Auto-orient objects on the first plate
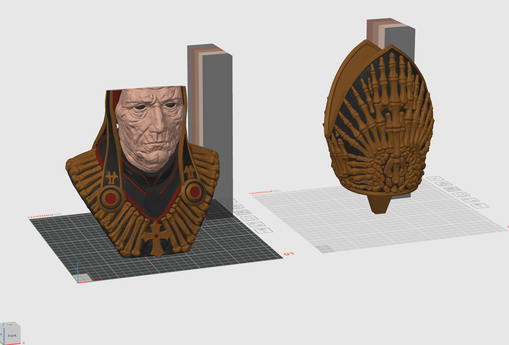 pos(236,207)
